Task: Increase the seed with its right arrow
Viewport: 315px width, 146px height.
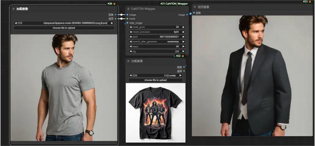Action: (x=183, y=37)
